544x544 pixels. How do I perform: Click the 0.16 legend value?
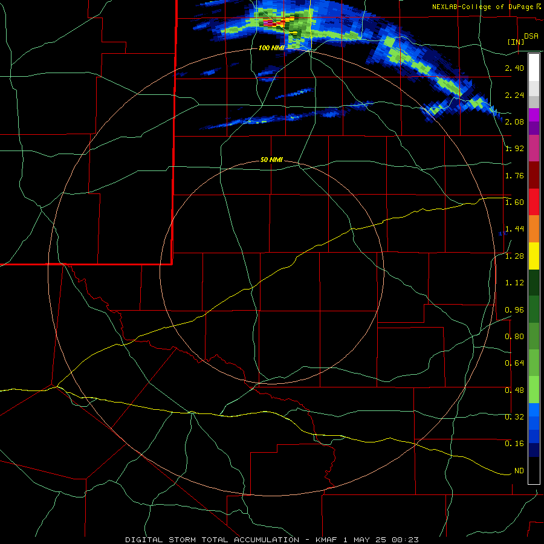[x=514, y=444]
